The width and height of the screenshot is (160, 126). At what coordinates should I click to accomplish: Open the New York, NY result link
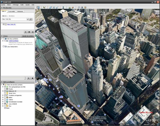[11, 24]
